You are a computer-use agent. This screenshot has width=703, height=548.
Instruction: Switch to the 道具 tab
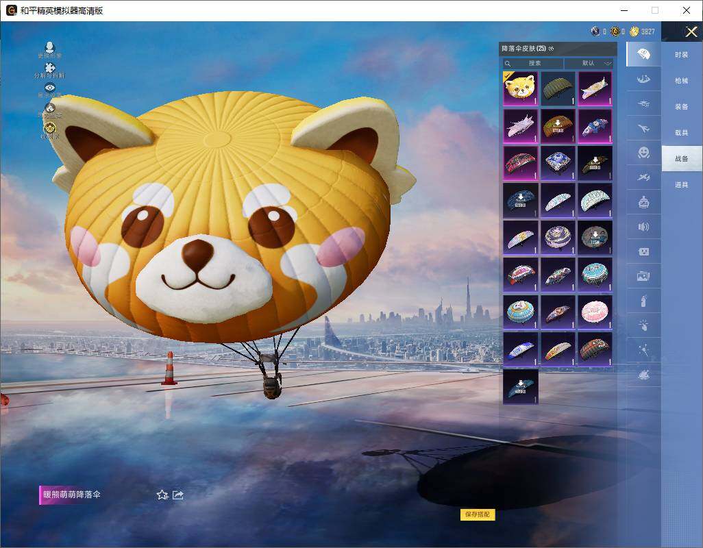(682, 185)
